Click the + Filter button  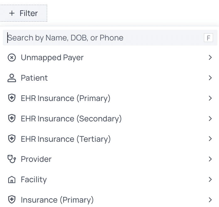tap(24, 13)
